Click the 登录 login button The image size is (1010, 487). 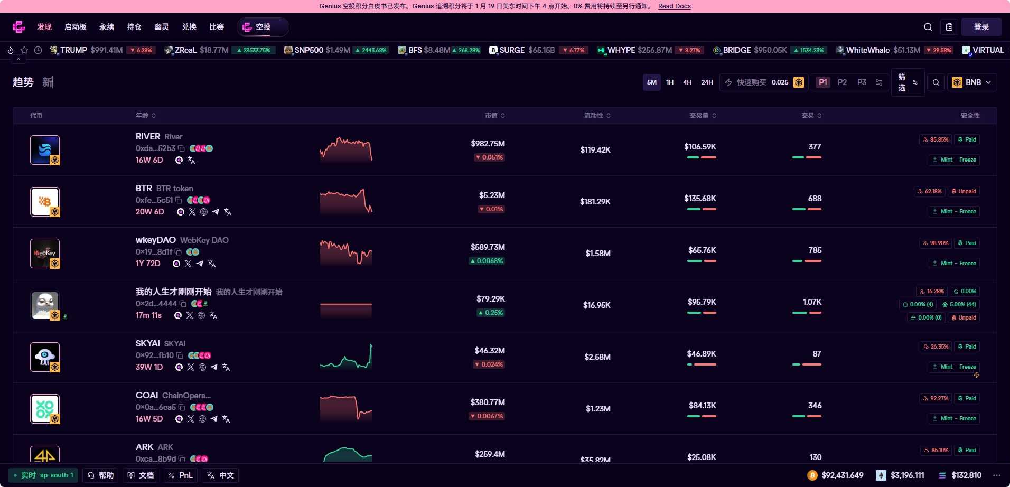pos(981,27)
